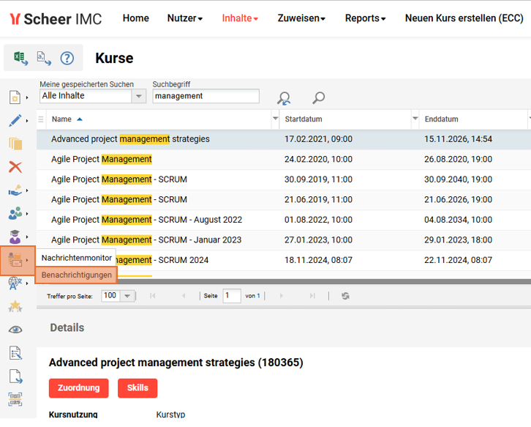531x427 pixels.
Task: Click the Enddatum column header
Action: pyautogui.click(x=441, y=119)
